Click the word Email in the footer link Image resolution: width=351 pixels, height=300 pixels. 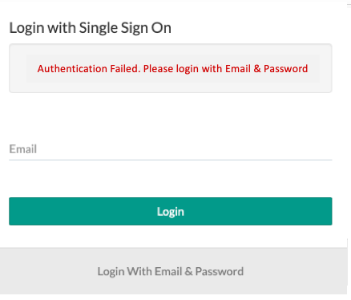tap(167, 271)
